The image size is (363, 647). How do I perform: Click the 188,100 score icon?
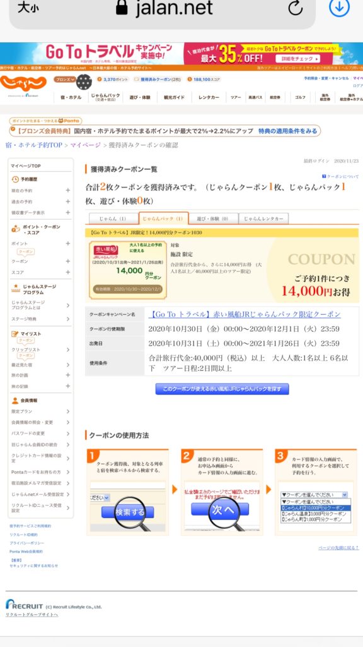(x=190, y=79)
